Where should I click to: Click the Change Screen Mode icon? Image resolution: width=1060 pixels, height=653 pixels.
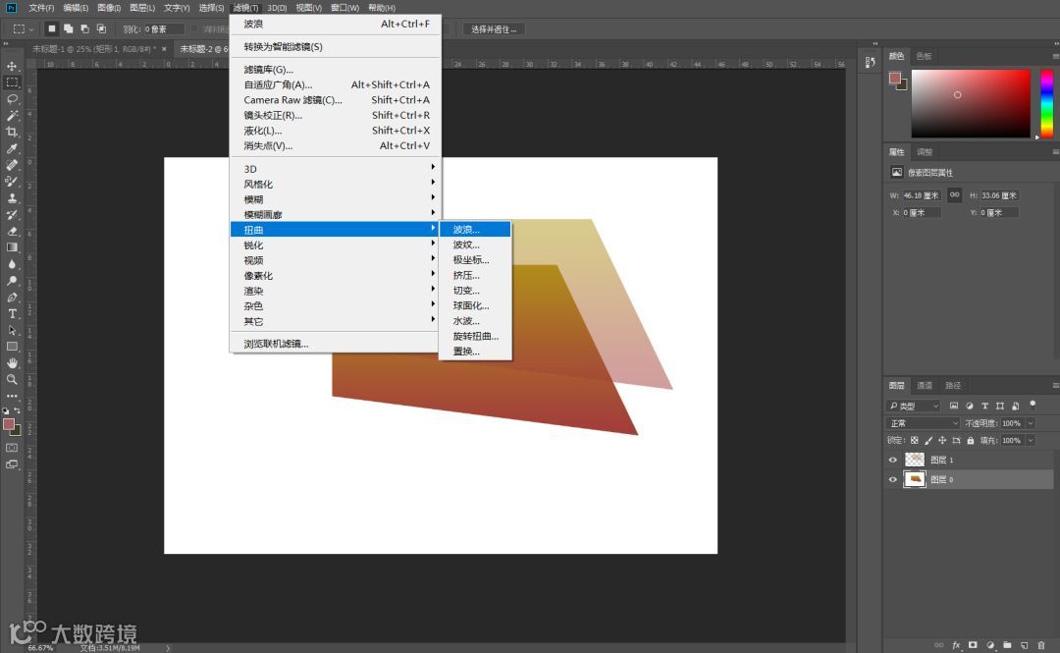click(12, 464)
